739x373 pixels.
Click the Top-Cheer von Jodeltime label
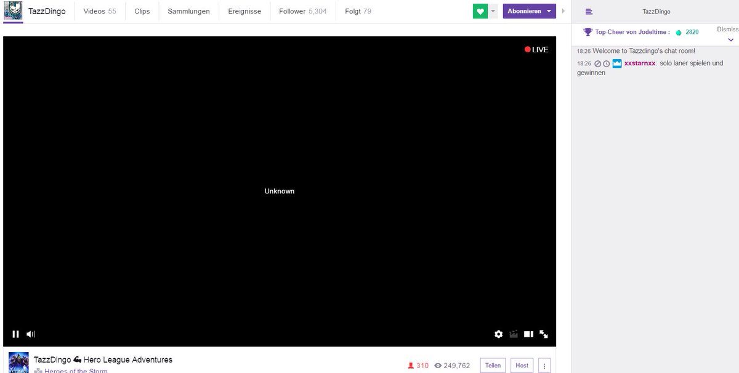point(632,32)
